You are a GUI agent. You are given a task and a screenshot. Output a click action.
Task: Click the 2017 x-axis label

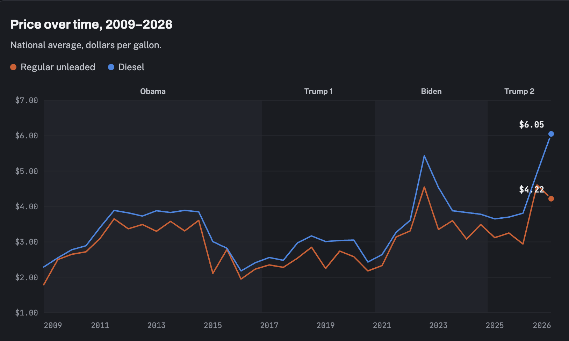coord(269,325)
